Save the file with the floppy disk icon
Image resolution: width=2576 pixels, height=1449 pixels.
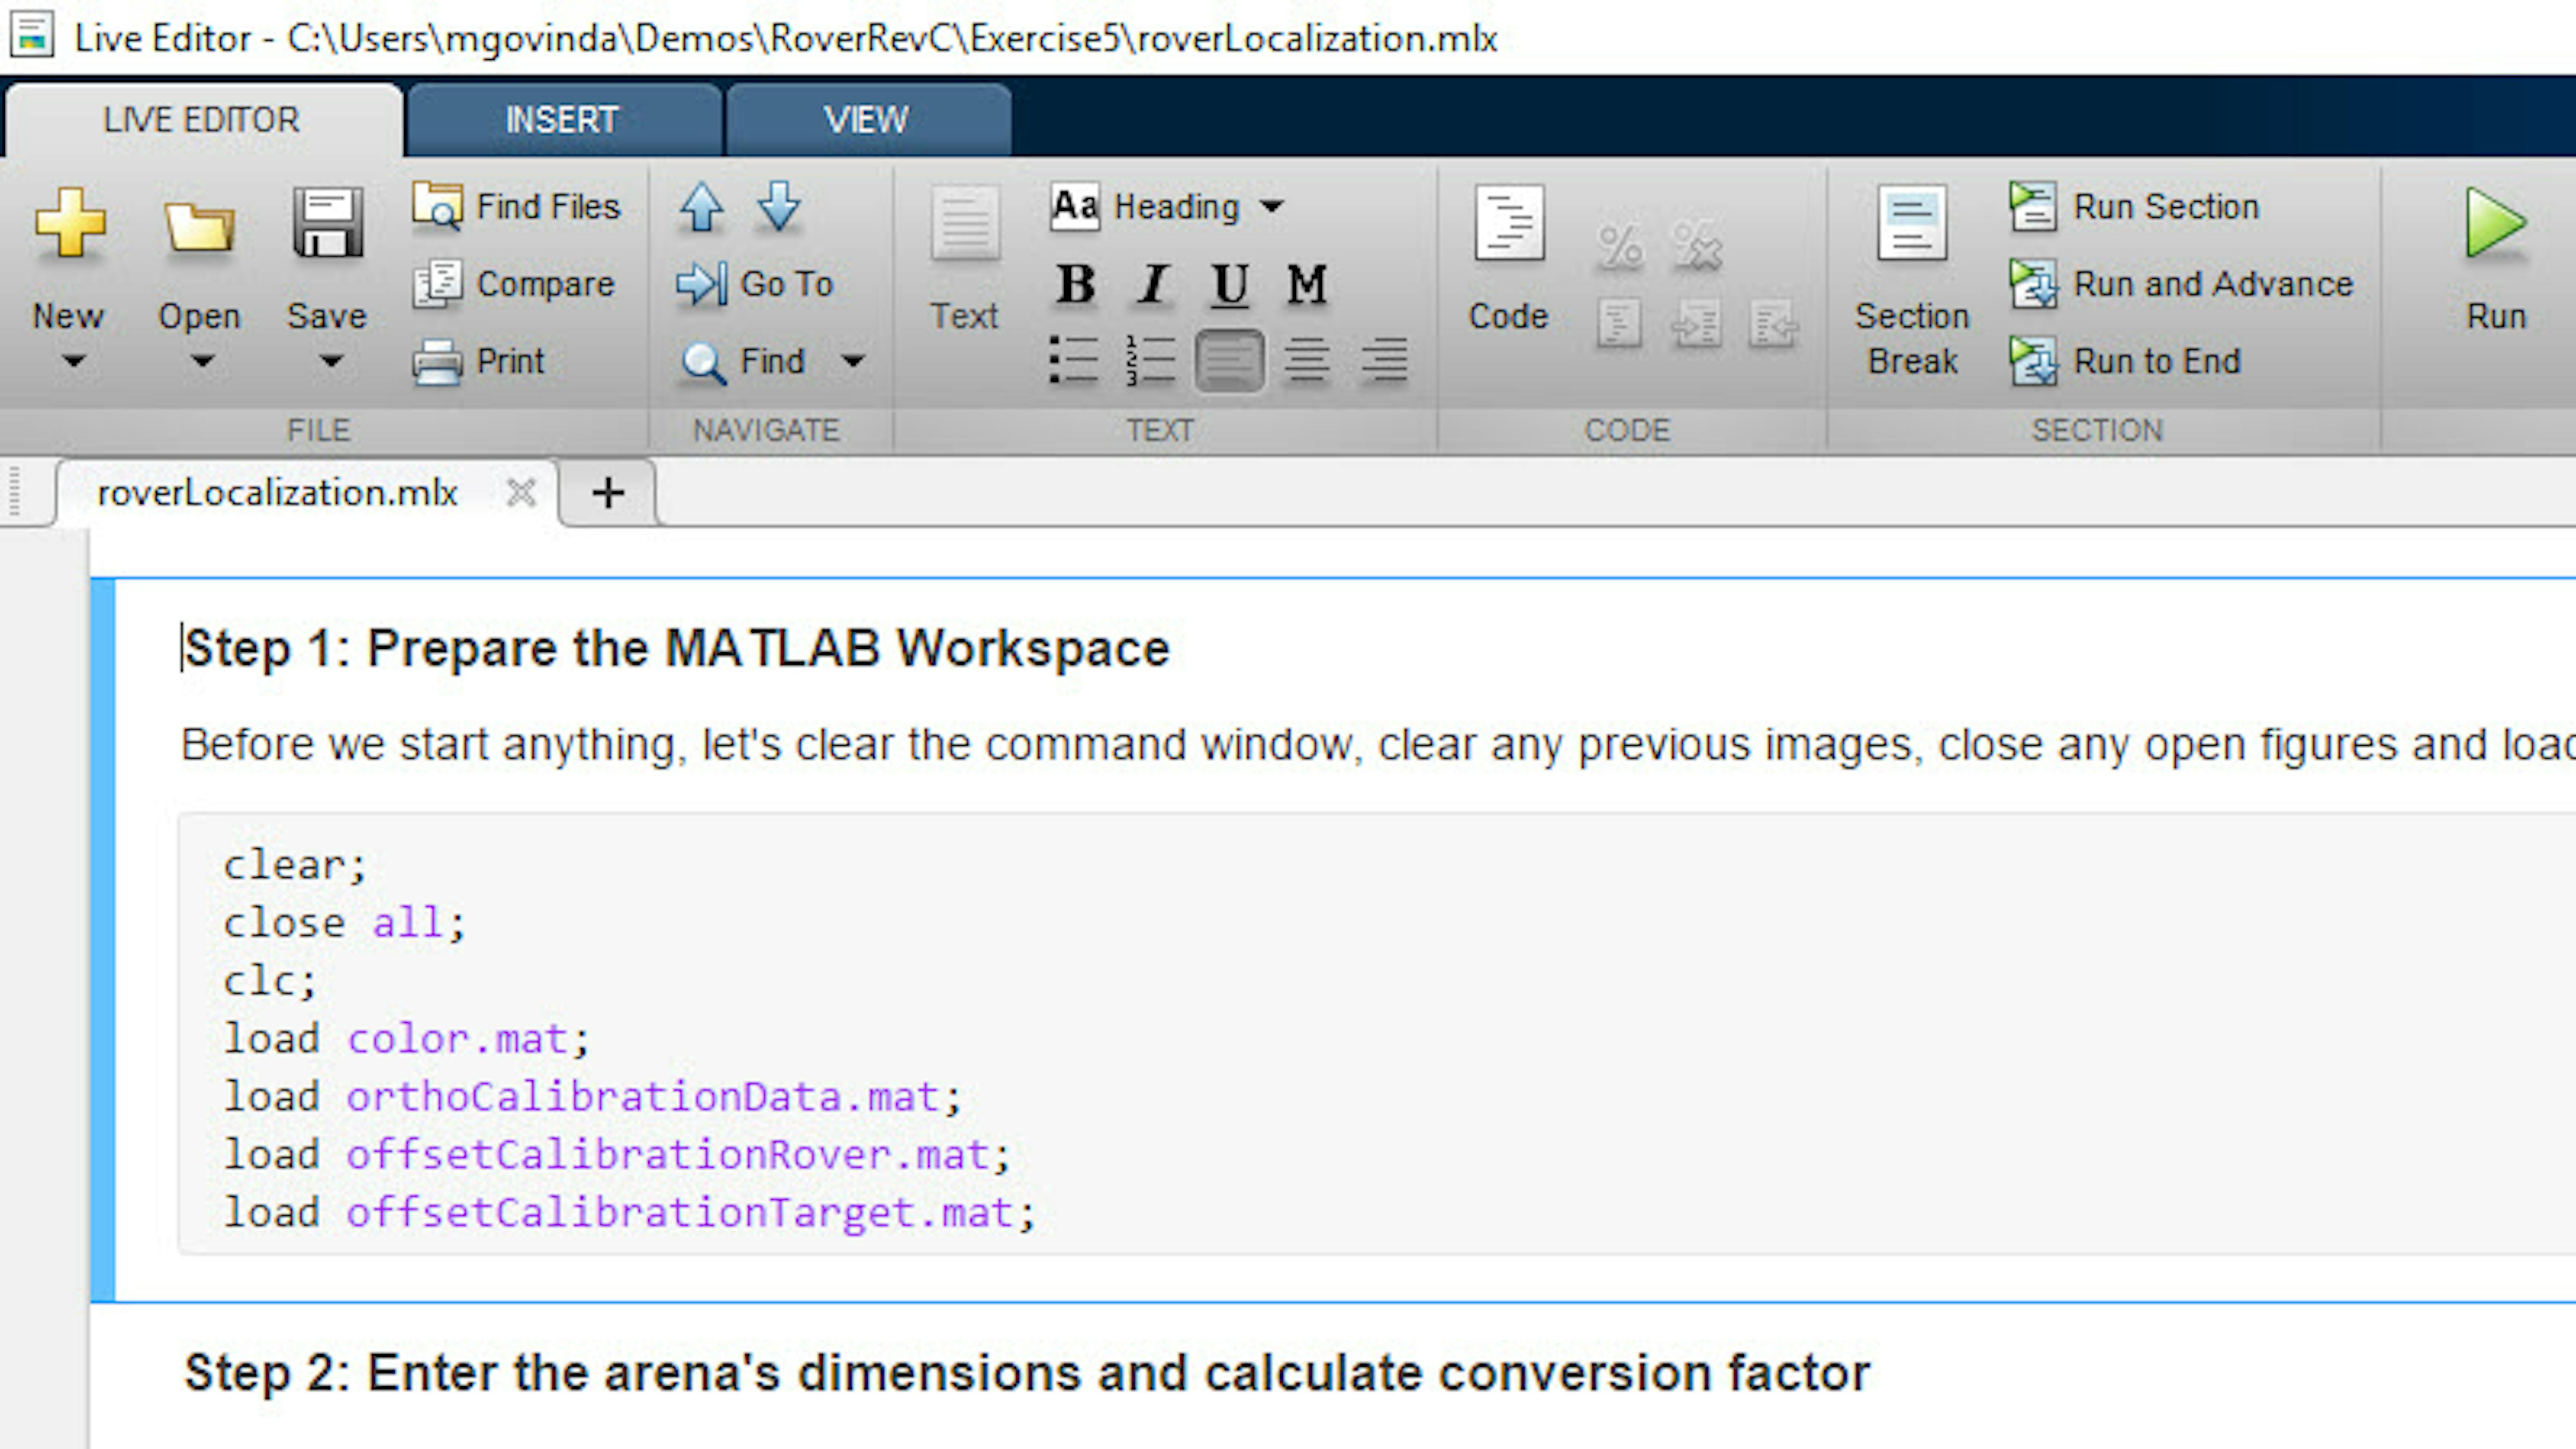point(327,223)
